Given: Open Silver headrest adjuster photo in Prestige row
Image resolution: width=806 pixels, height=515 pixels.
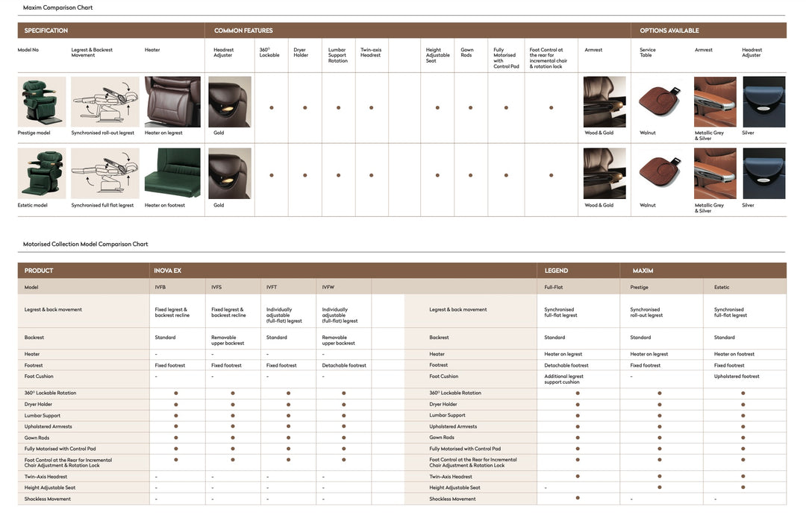Looking at the screenshot, I should (x=764, y=101).
